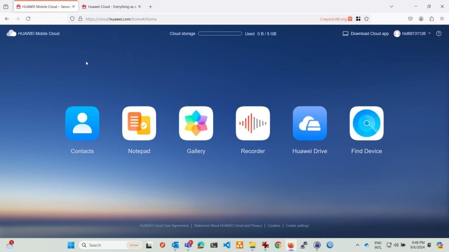
Task: Click Download Cloud app link
Action: coord(366,34)
